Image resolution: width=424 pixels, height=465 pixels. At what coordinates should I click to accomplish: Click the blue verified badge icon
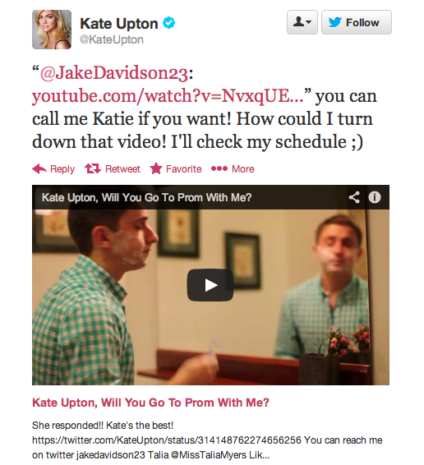(168, 23)
